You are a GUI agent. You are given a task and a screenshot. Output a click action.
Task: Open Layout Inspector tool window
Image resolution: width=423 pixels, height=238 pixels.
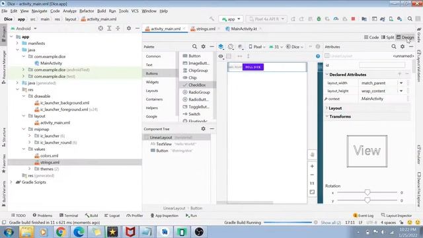(397, 216)
